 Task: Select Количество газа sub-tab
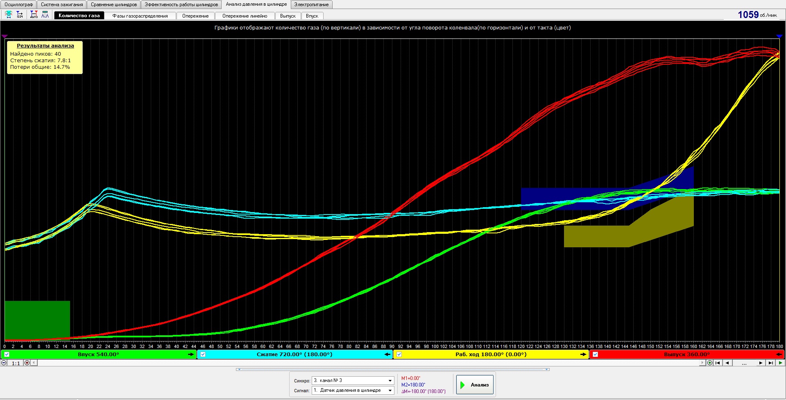pyautogui.click(x=79, y=16)
